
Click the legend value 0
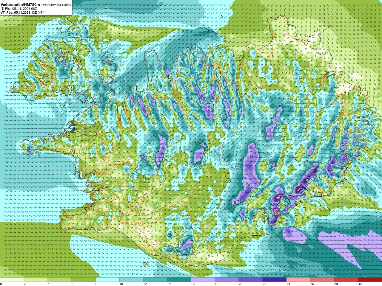1,284
